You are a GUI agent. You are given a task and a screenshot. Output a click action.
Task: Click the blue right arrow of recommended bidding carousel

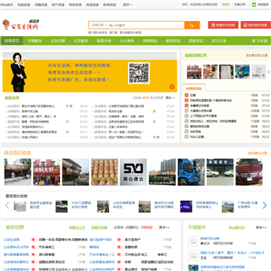(264, 206)
